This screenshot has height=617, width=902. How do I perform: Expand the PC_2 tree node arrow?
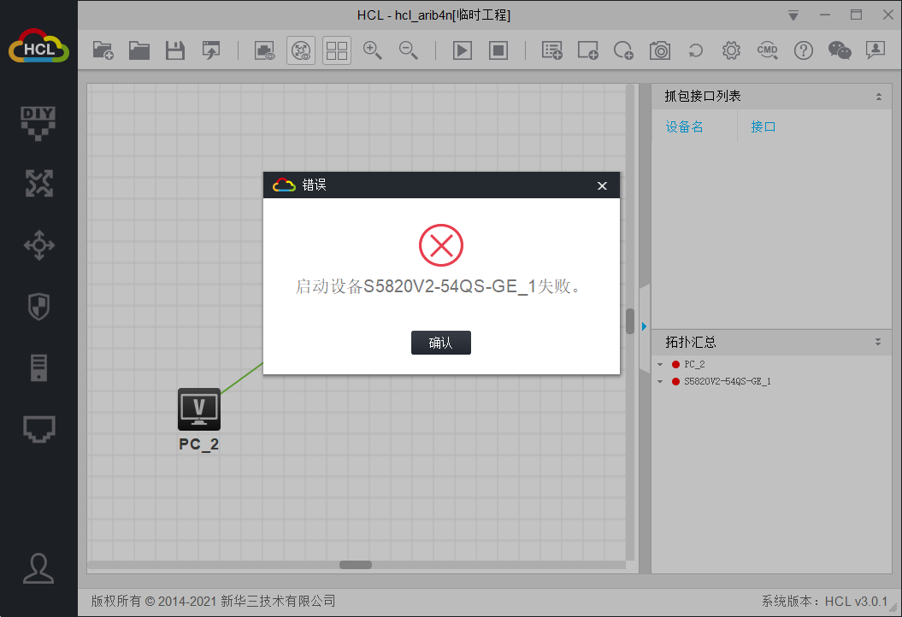coord(660,365)
